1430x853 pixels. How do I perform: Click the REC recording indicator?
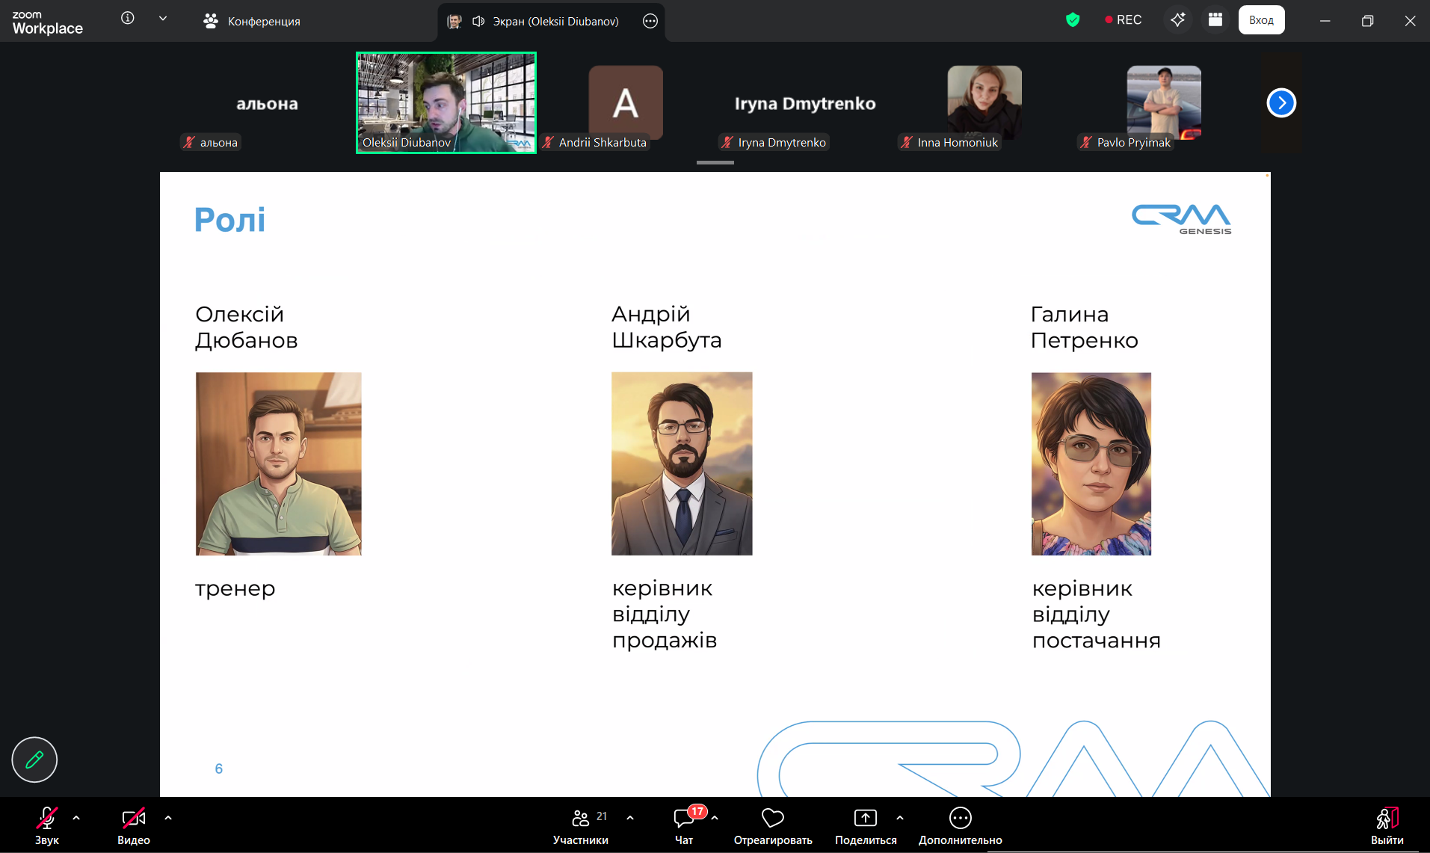[1123, 20]
